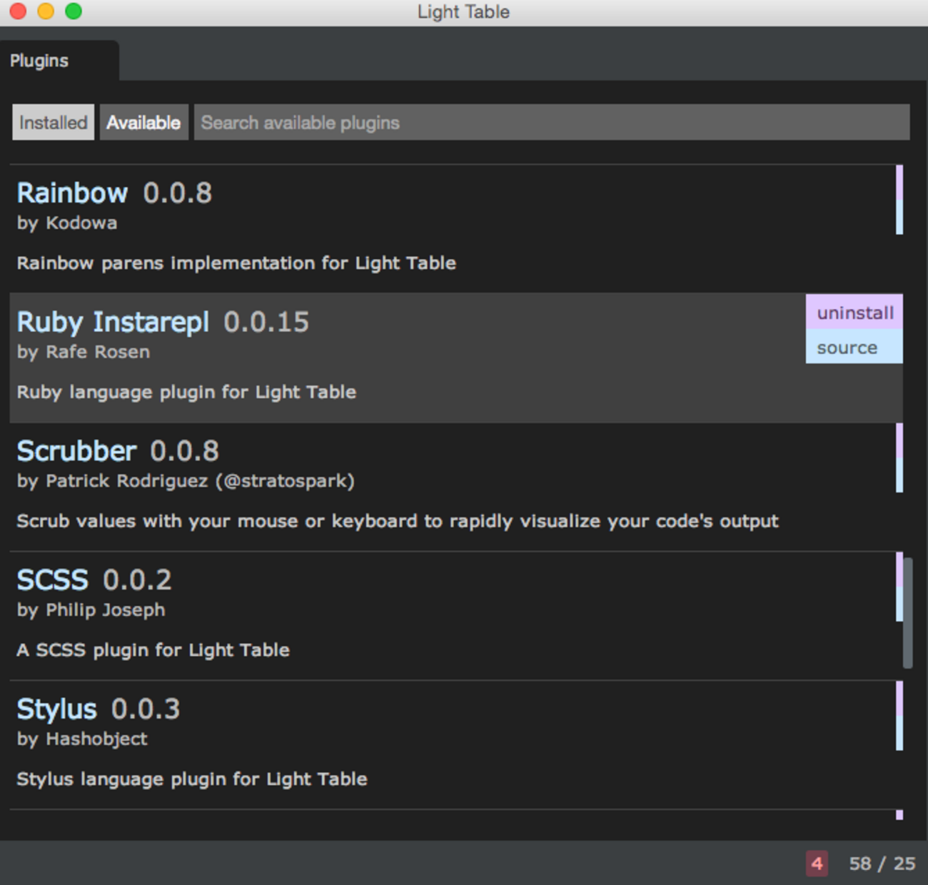The width and height of the screenshot is (928, 885).
Task: Click the 58 / 25 cursor position
Action: click(x=882, y=864)
